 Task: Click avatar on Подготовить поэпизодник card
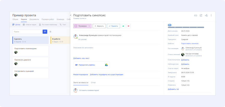pos(16,52)
